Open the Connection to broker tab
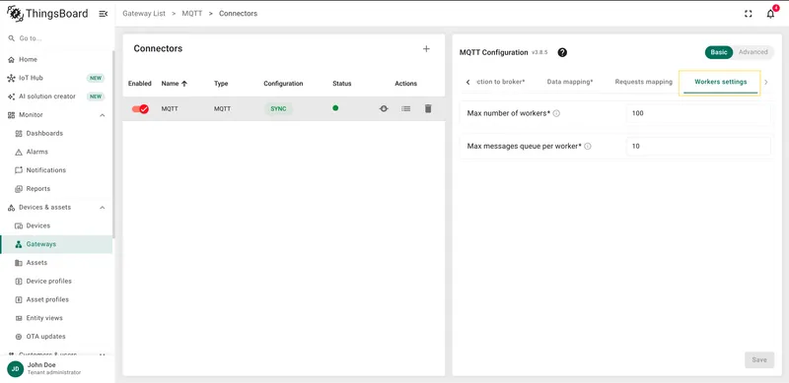This screenshot has width=789, height=383. click(500, 82)
